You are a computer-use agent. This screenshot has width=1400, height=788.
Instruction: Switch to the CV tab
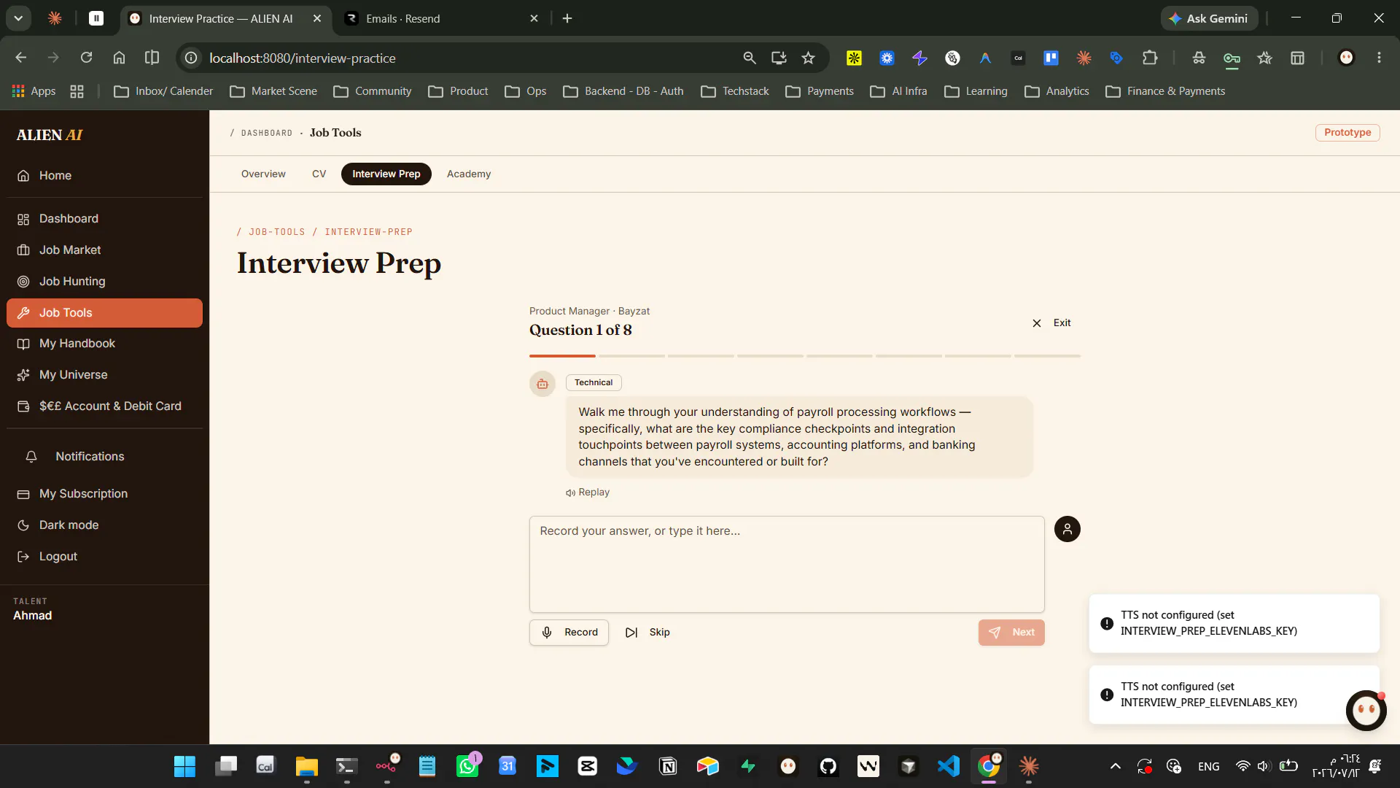319,174
